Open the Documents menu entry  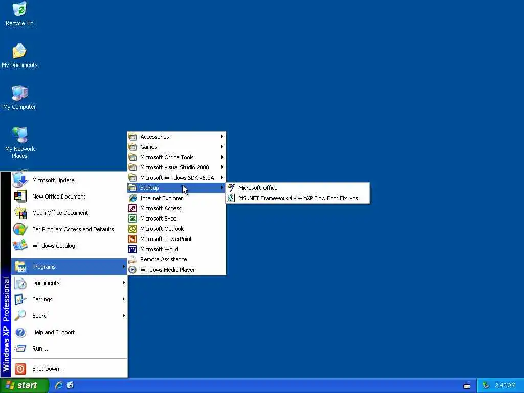point(70,283)
